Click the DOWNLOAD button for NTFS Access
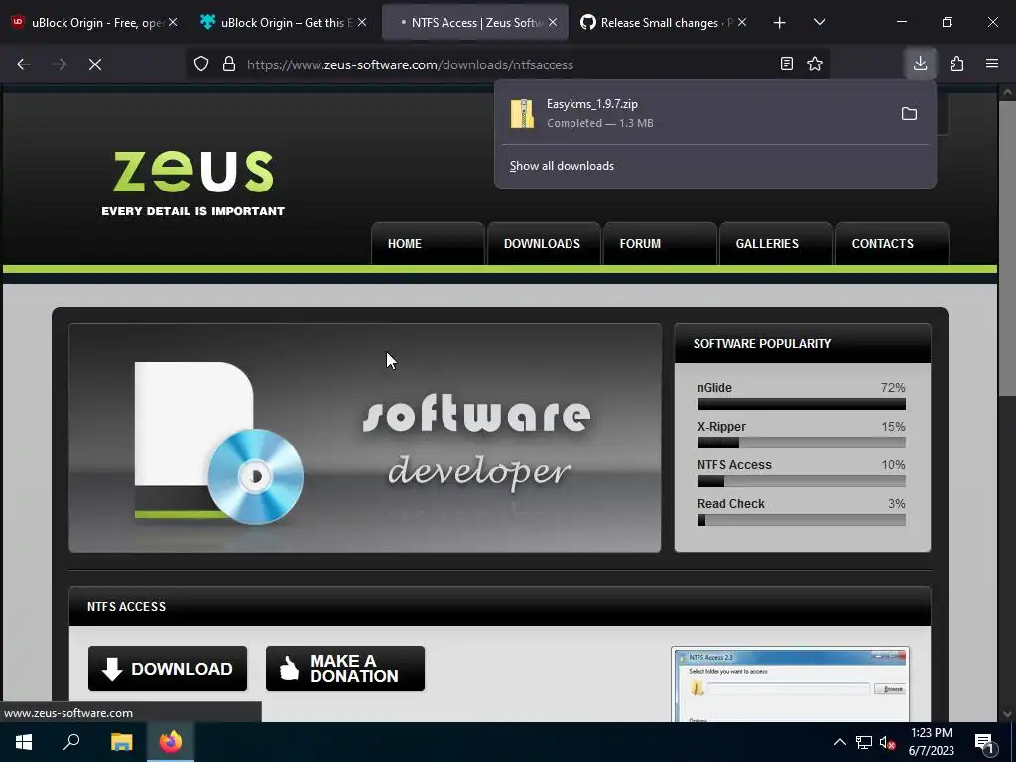This screenshot has height=762, width=1016. [168, 668]
